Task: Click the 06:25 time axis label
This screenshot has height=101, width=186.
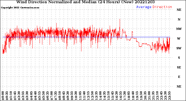Action: coord(47,96)
